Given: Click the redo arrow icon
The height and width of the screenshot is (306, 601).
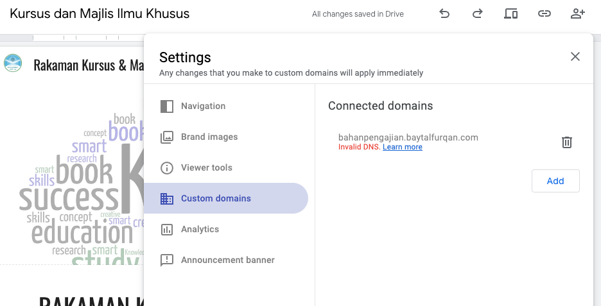Looking at the screenshot, I should [477, 13].
